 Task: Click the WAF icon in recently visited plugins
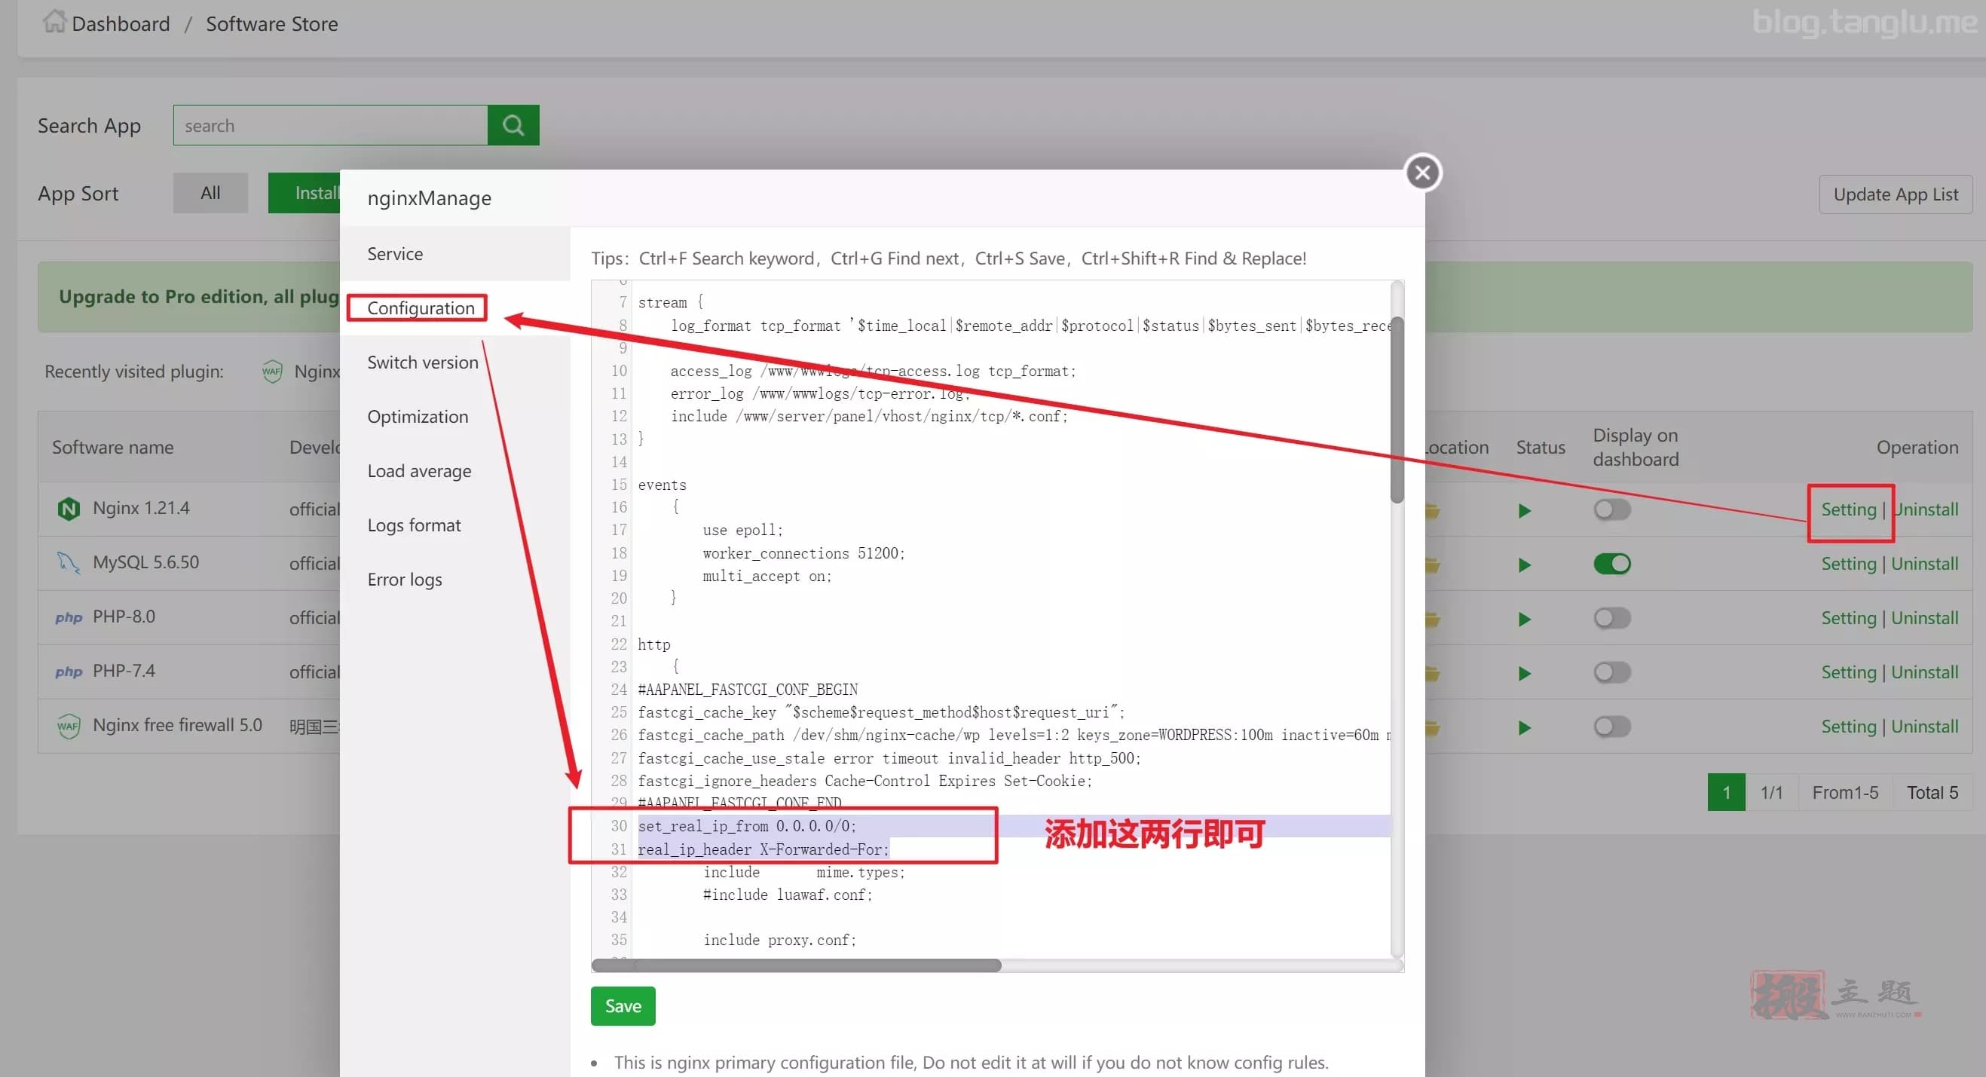tap(272, 372)
